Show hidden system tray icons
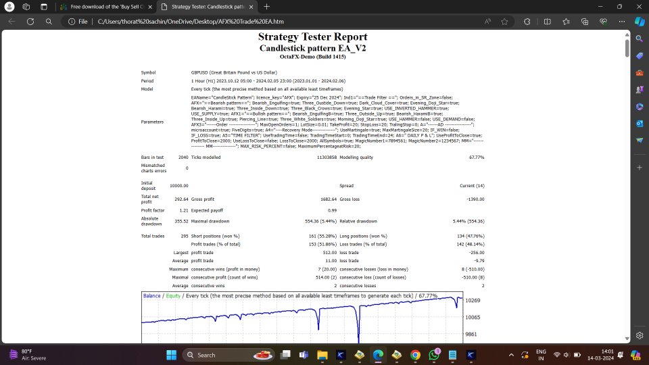 pos(511,355)
